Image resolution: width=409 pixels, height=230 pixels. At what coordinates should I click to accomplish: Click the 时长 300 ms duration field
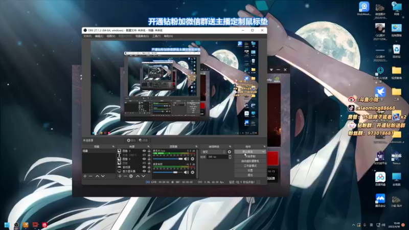[218, 157]
